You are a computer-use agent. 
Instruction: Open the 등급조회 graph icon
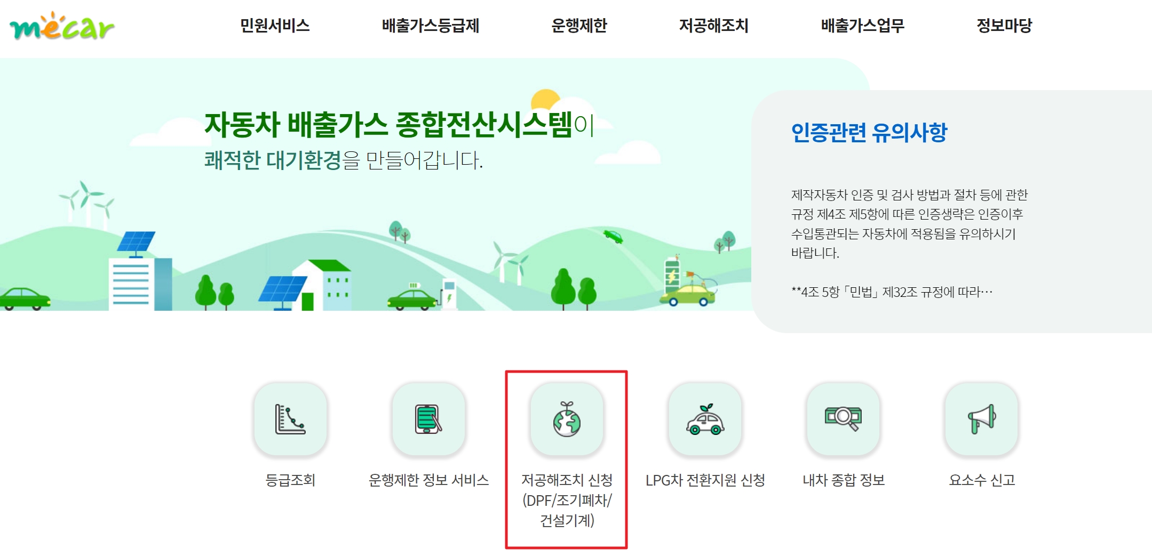click(x=290, y=419)
